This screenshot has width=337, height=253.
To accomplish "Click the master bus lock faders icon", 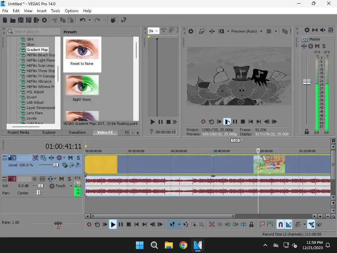I will pos(306,131).
